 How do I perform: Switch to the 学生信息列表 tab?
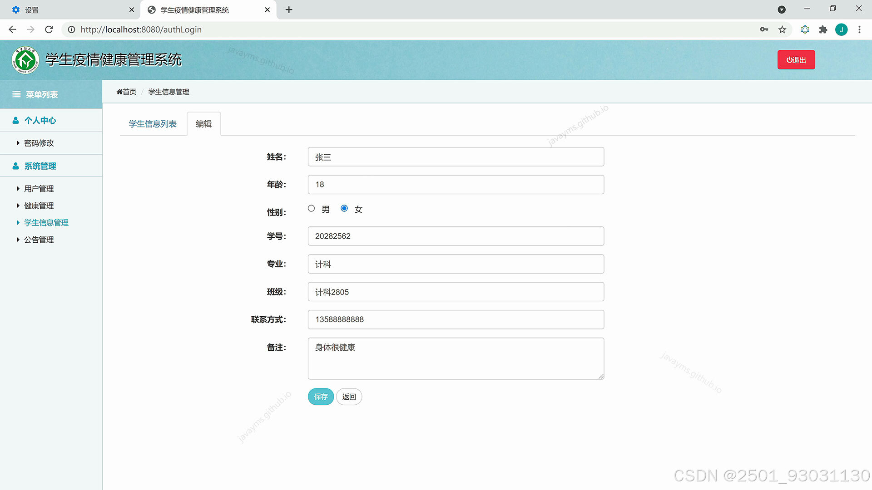coord(153,124)
